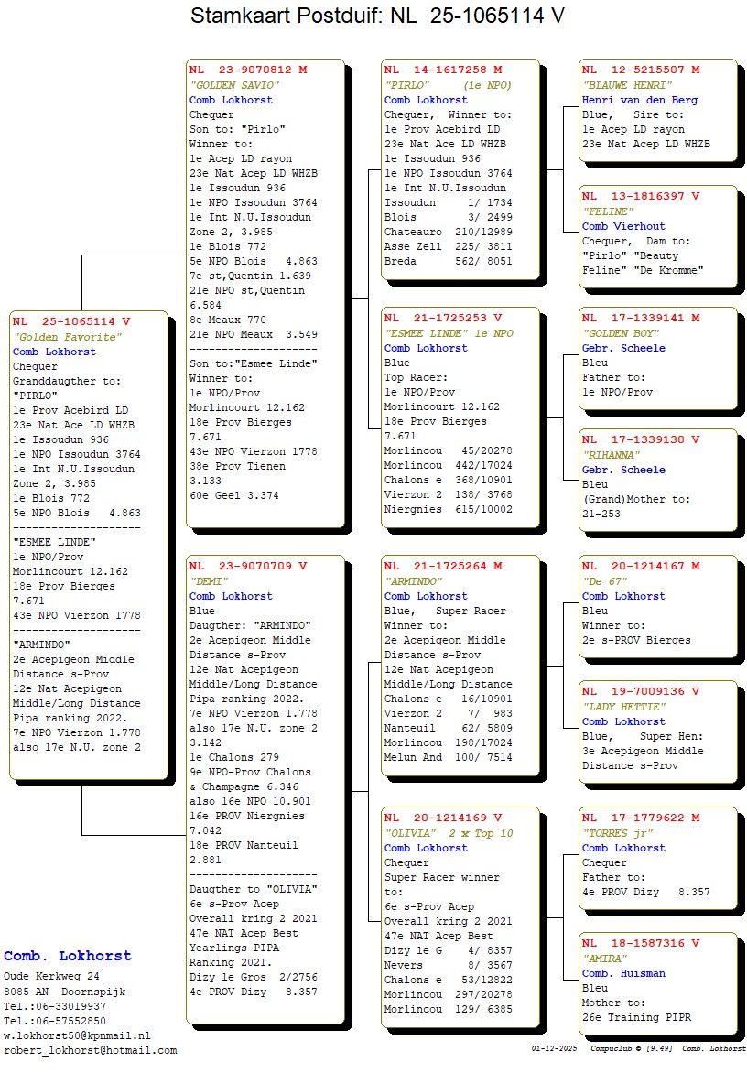Viewport: 747px width, 1073px height.
Task: Click the page title Stamkaart Postduif
Action: click(377, 16)
